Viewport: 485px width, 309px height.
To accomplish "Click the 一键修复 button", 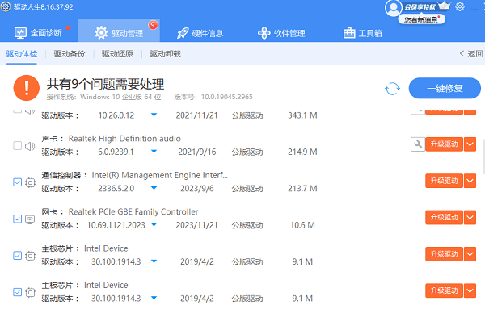I will click(x=445, y=88).
